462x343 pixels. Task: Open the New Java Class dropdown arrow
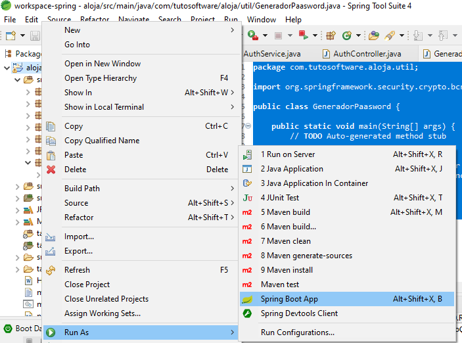[x=358, y=35]
